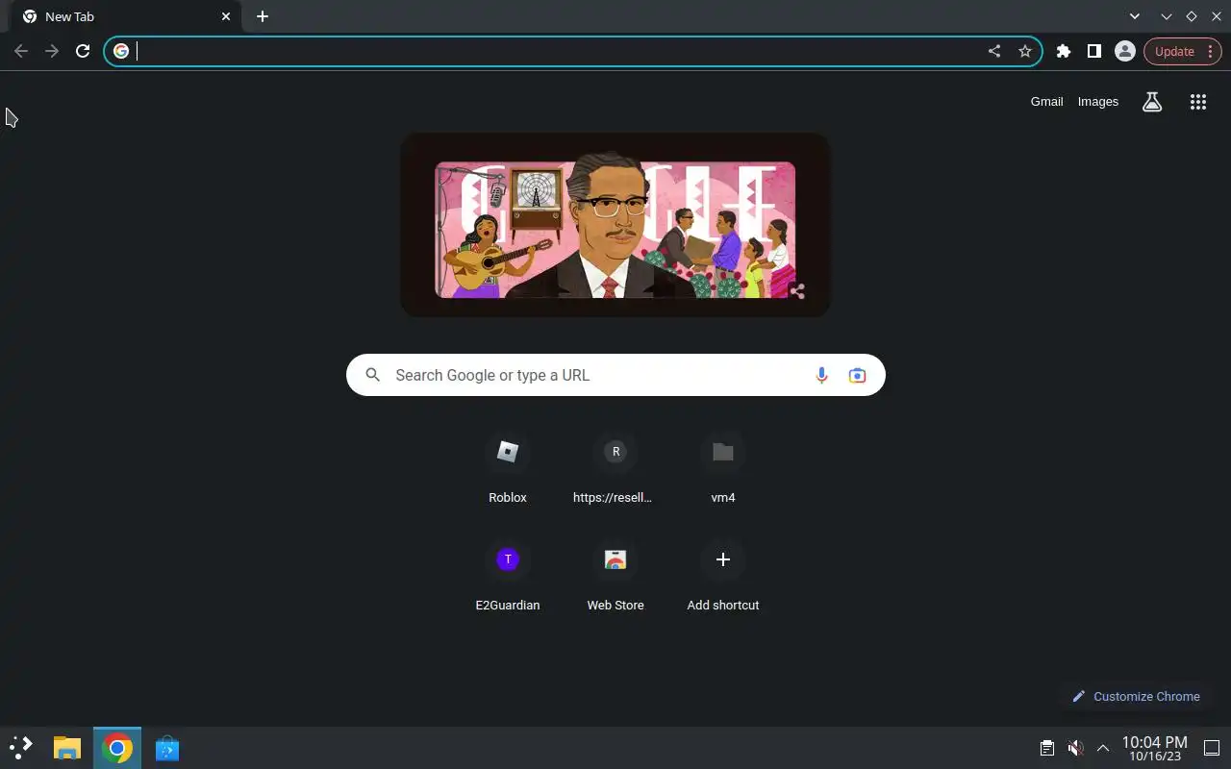This screenshot has height=769, width=1231.
Task: Open the profile avatar menu
Action: (x=1125, y=51)
